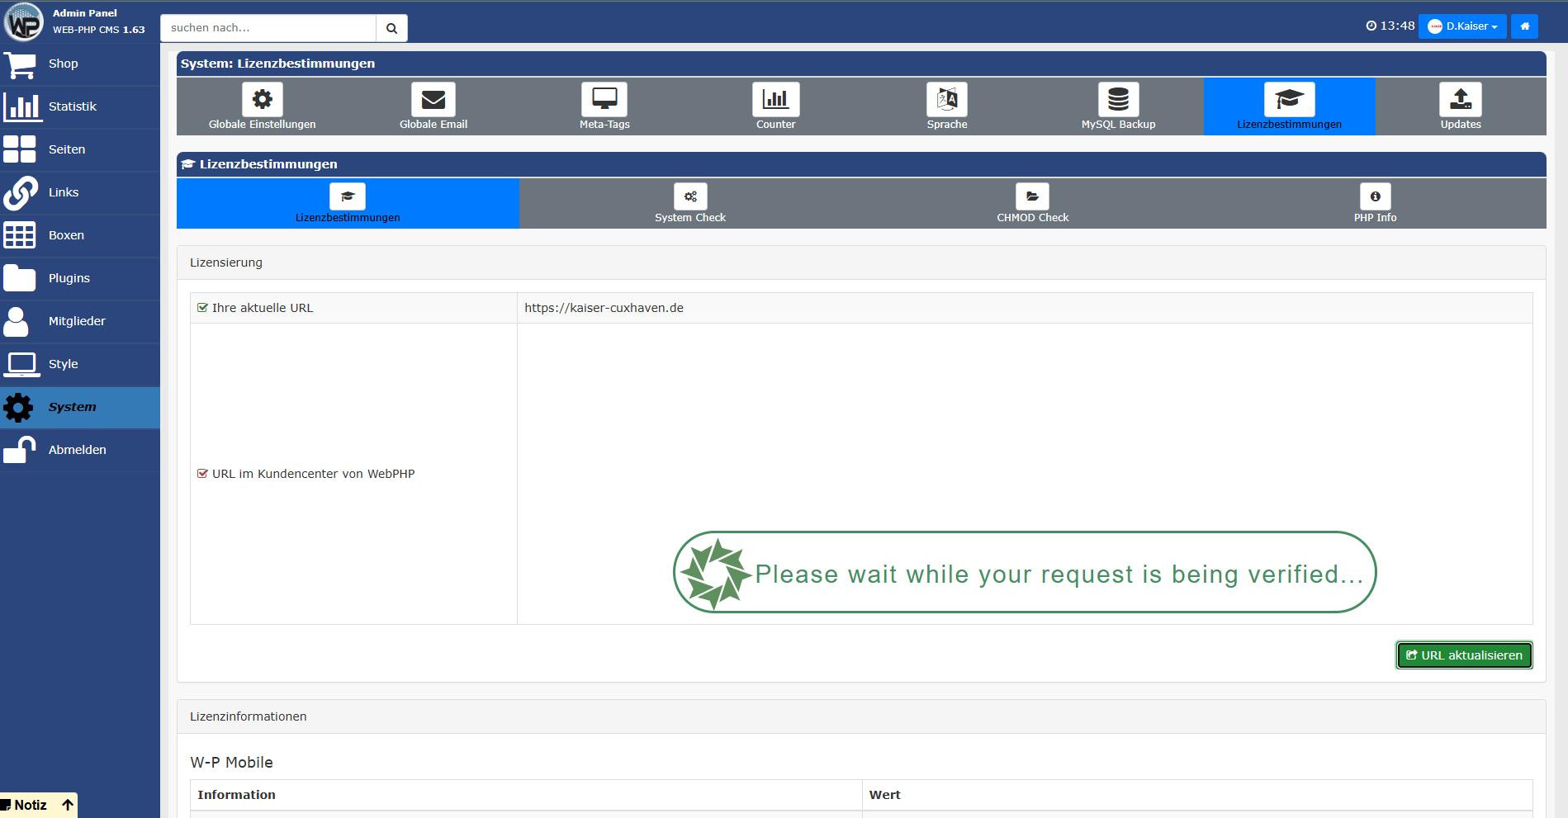This screenshot has height=818, width=1568.
Task: Open the Sprache translation icon
Action: tap(946, 100)
